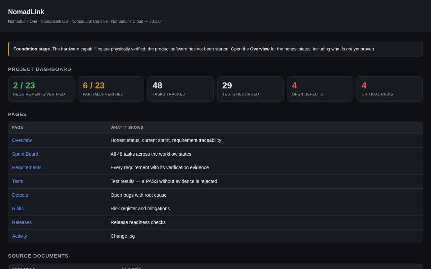This screenshot has height=269, width=431.
Task: Go to the Requirements page
Action: (27, 167)
